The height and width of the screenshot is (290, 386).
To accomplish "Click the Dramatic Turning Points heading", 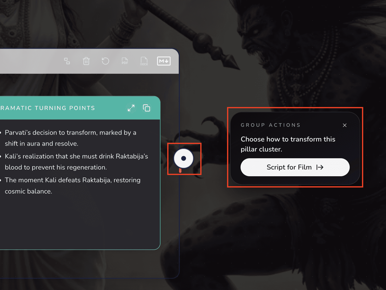I will tap(48, 108).
